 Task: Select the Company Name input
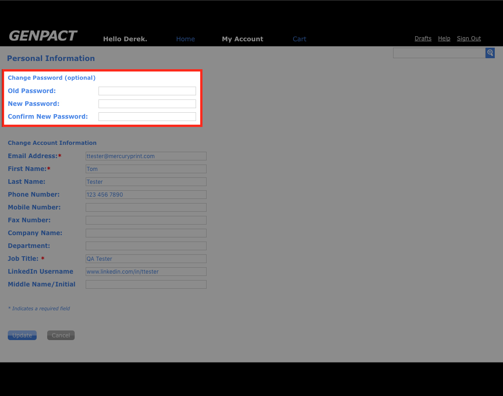(146, 233)
